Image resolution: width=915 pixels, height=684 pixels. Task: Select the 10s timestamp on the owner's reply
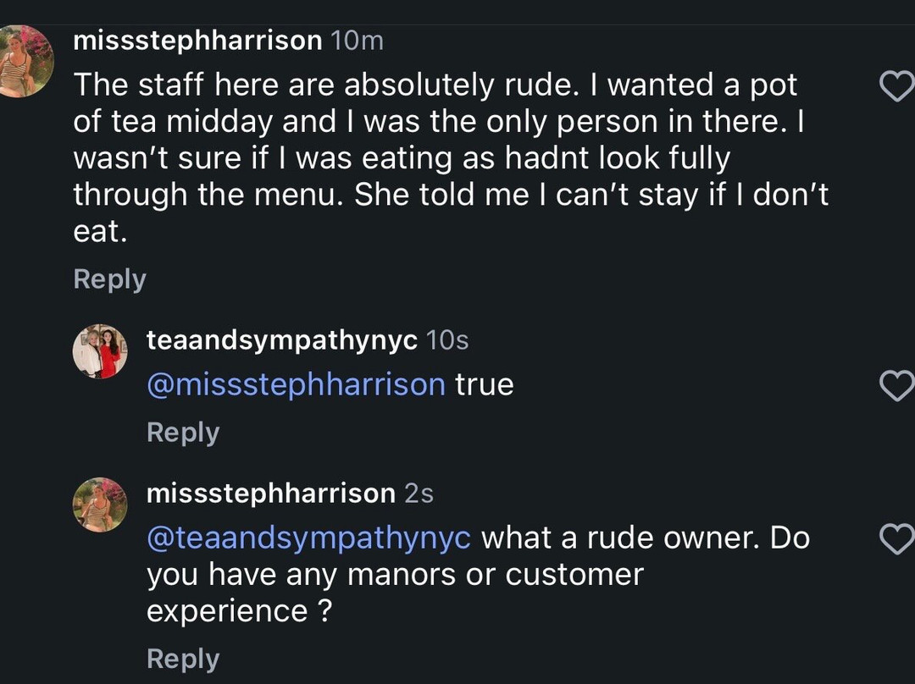click(447, 340)
